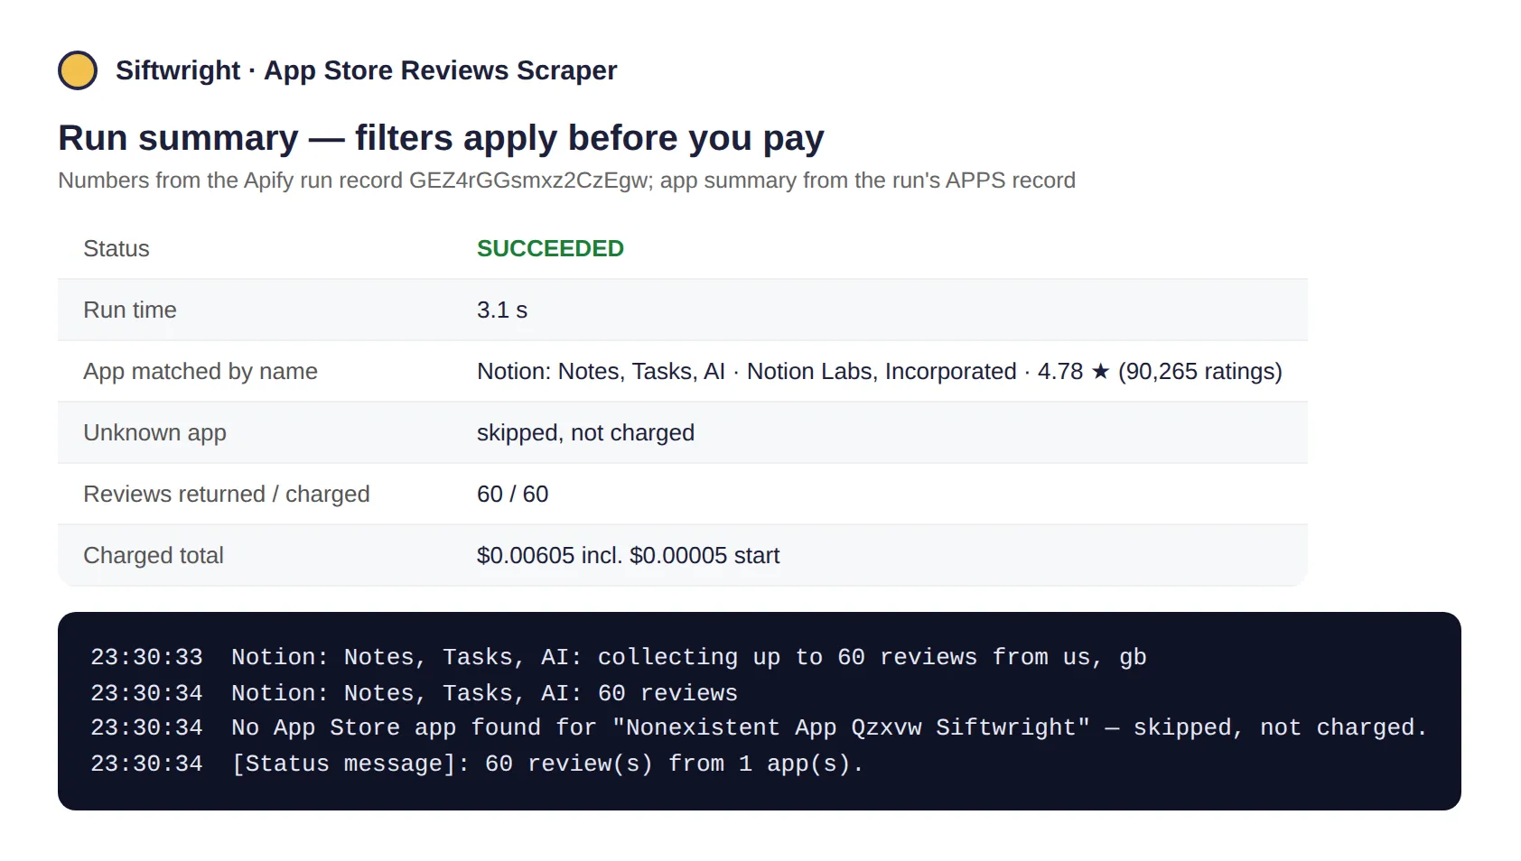Click the Status message log line

(x=477, y=764)
